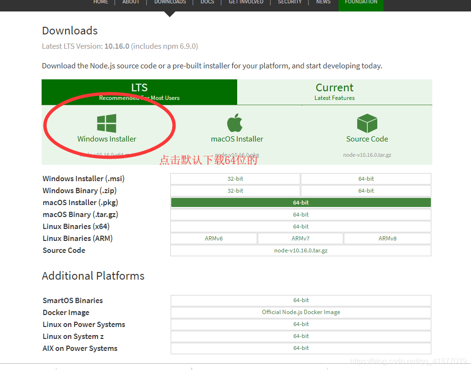Click the SmartOS Binaries row label
The image size is (471, 370).
73,301
